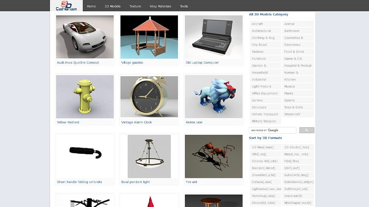The image size is (369, 207).
Task: Click the Bowl pendant light title link
Action: [136, 182]
